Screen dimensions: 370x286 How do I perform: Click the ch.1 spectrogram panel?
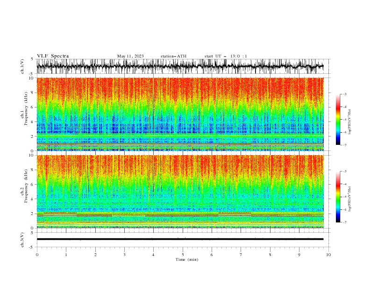[180, 114]
